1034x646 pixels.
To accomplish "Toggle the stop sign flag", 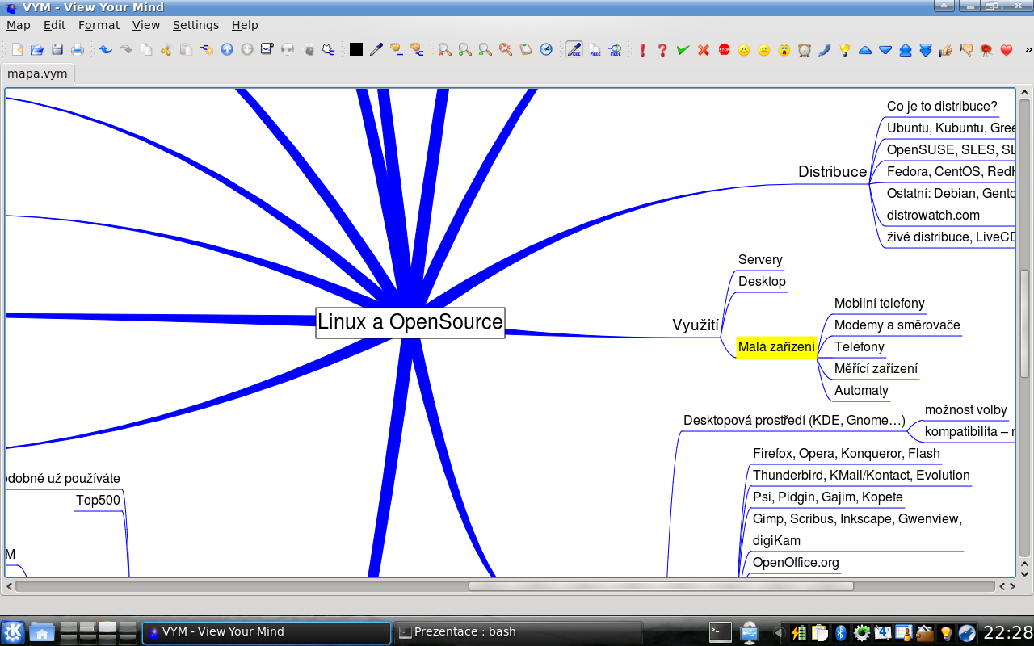I will (x=724, y=49).
